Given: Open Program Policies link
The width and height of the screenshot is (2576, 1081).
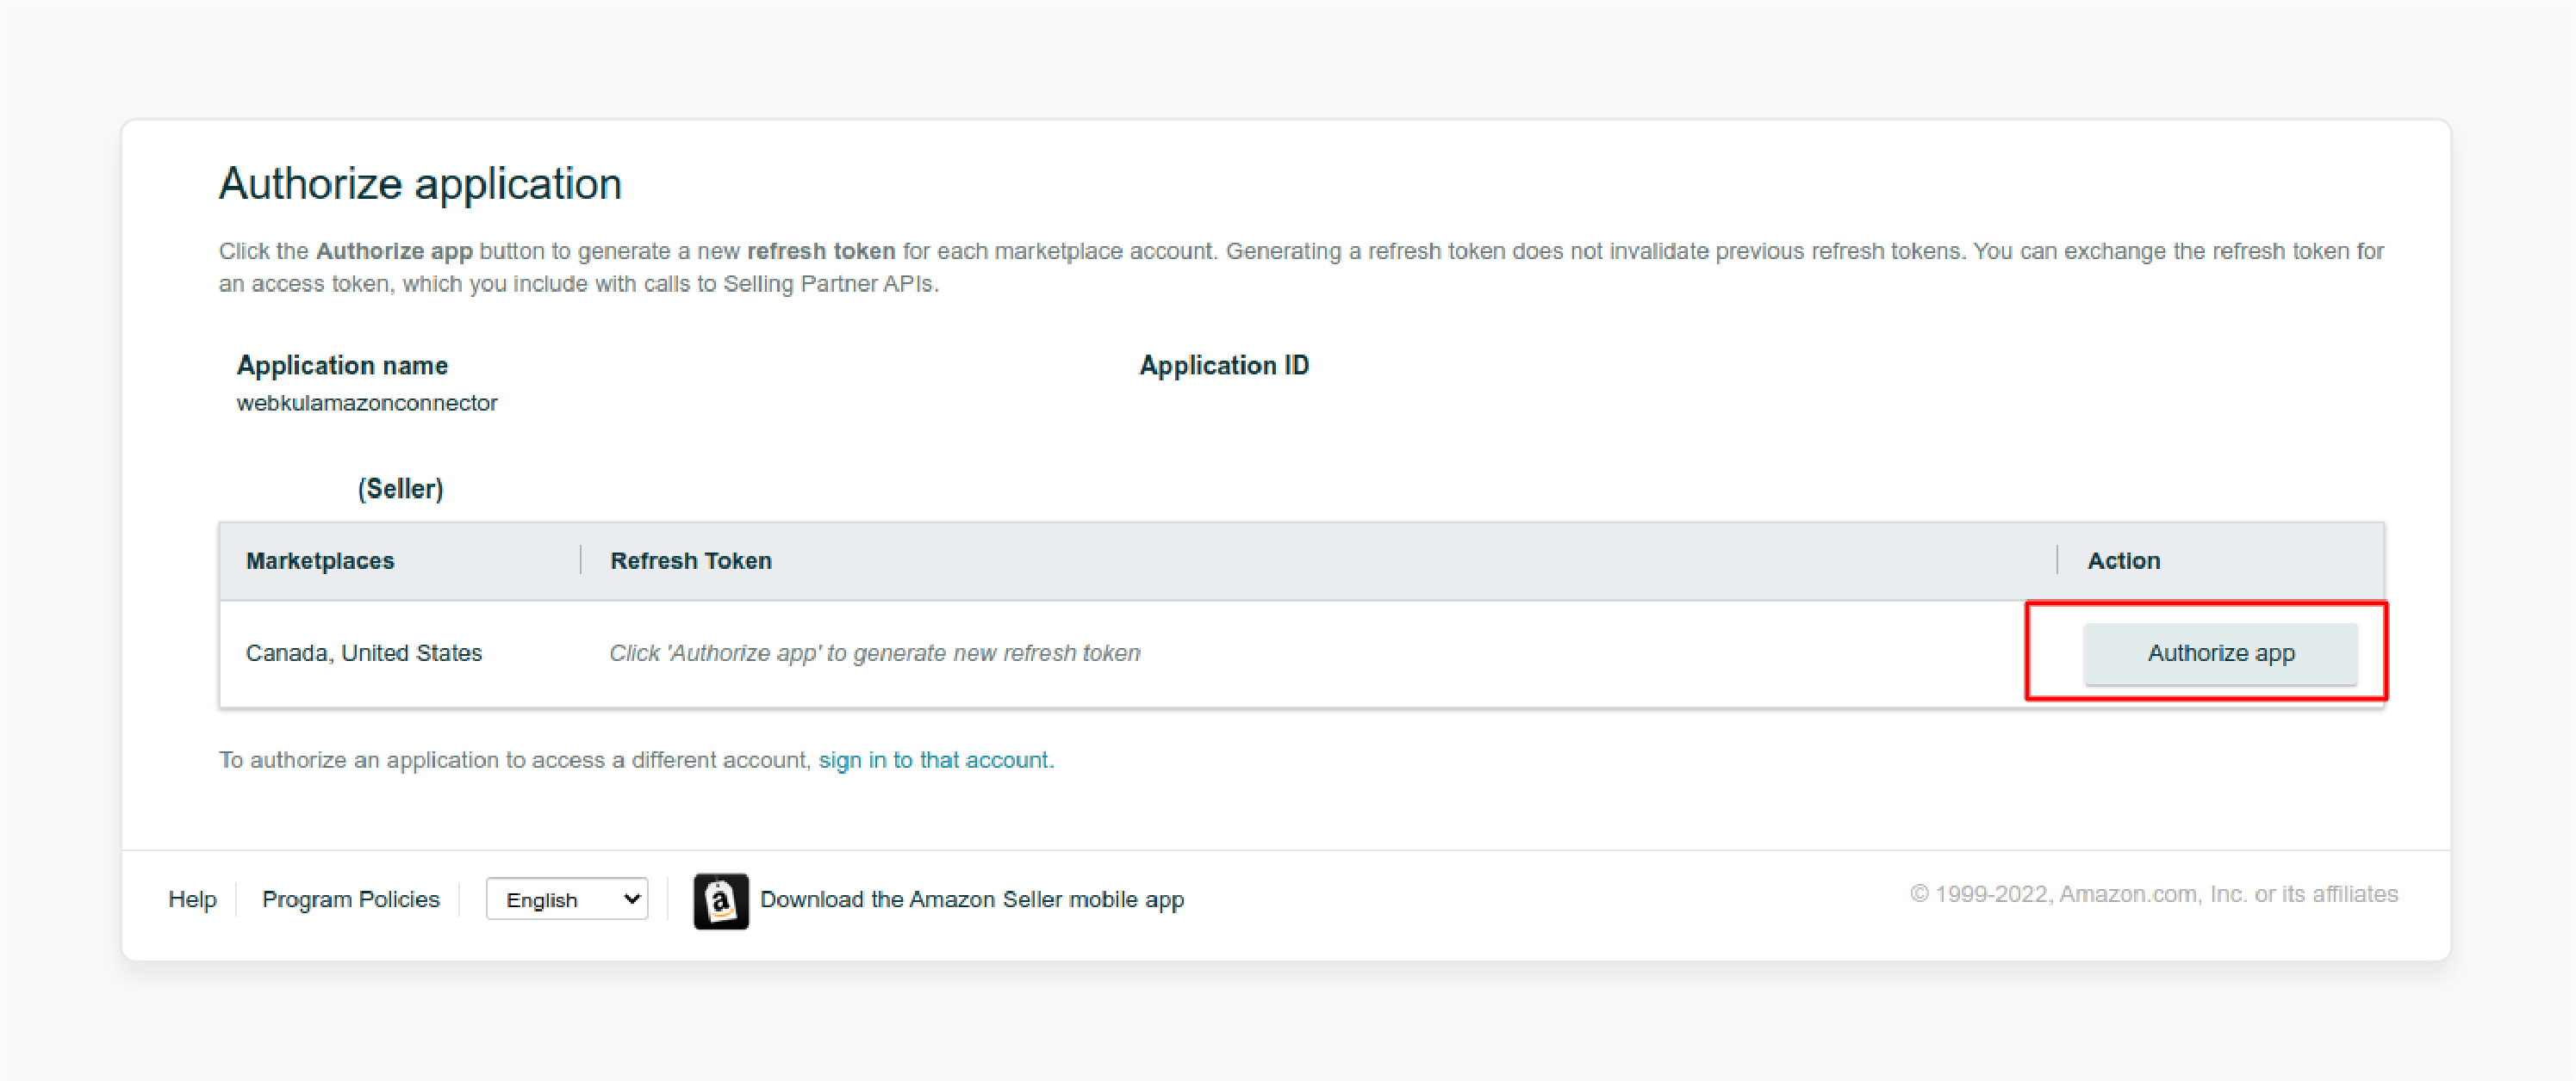Looking at the screenshot, I should point(350,899).
